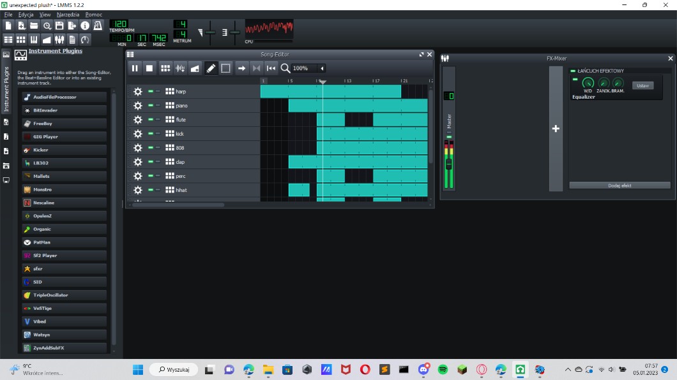Pause the song in Song-Editor
Screen dimensions: 677x380
135,68
